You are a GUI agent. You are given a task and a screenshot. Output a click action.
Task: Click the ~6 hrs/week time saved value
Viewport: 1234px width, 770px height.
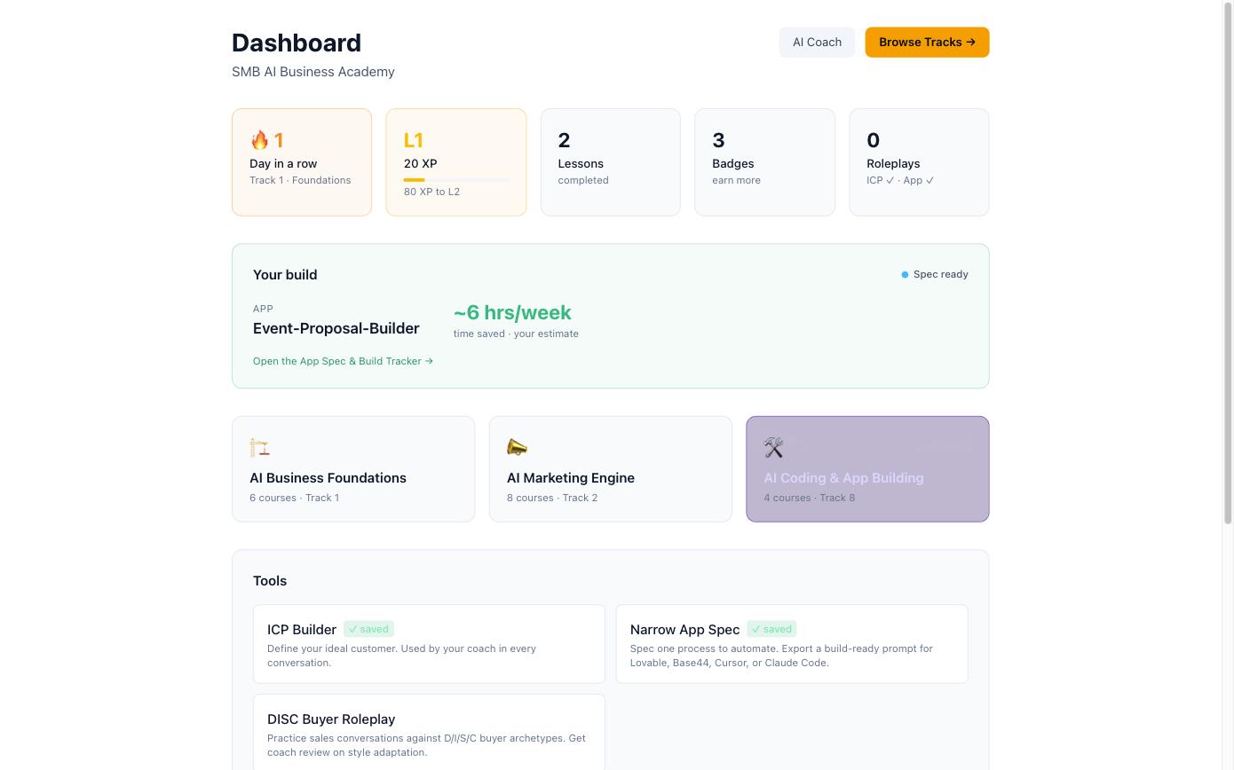coord(512,312)
